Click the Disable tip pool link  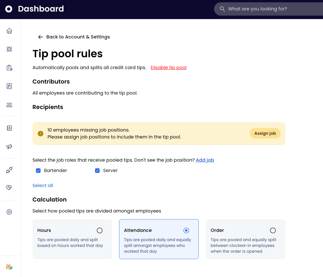[169, 68]
